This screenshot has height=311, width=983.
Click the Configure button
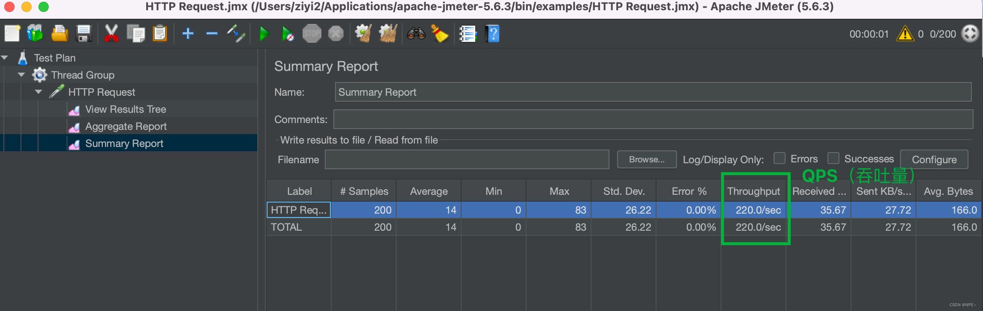point(934,159)
